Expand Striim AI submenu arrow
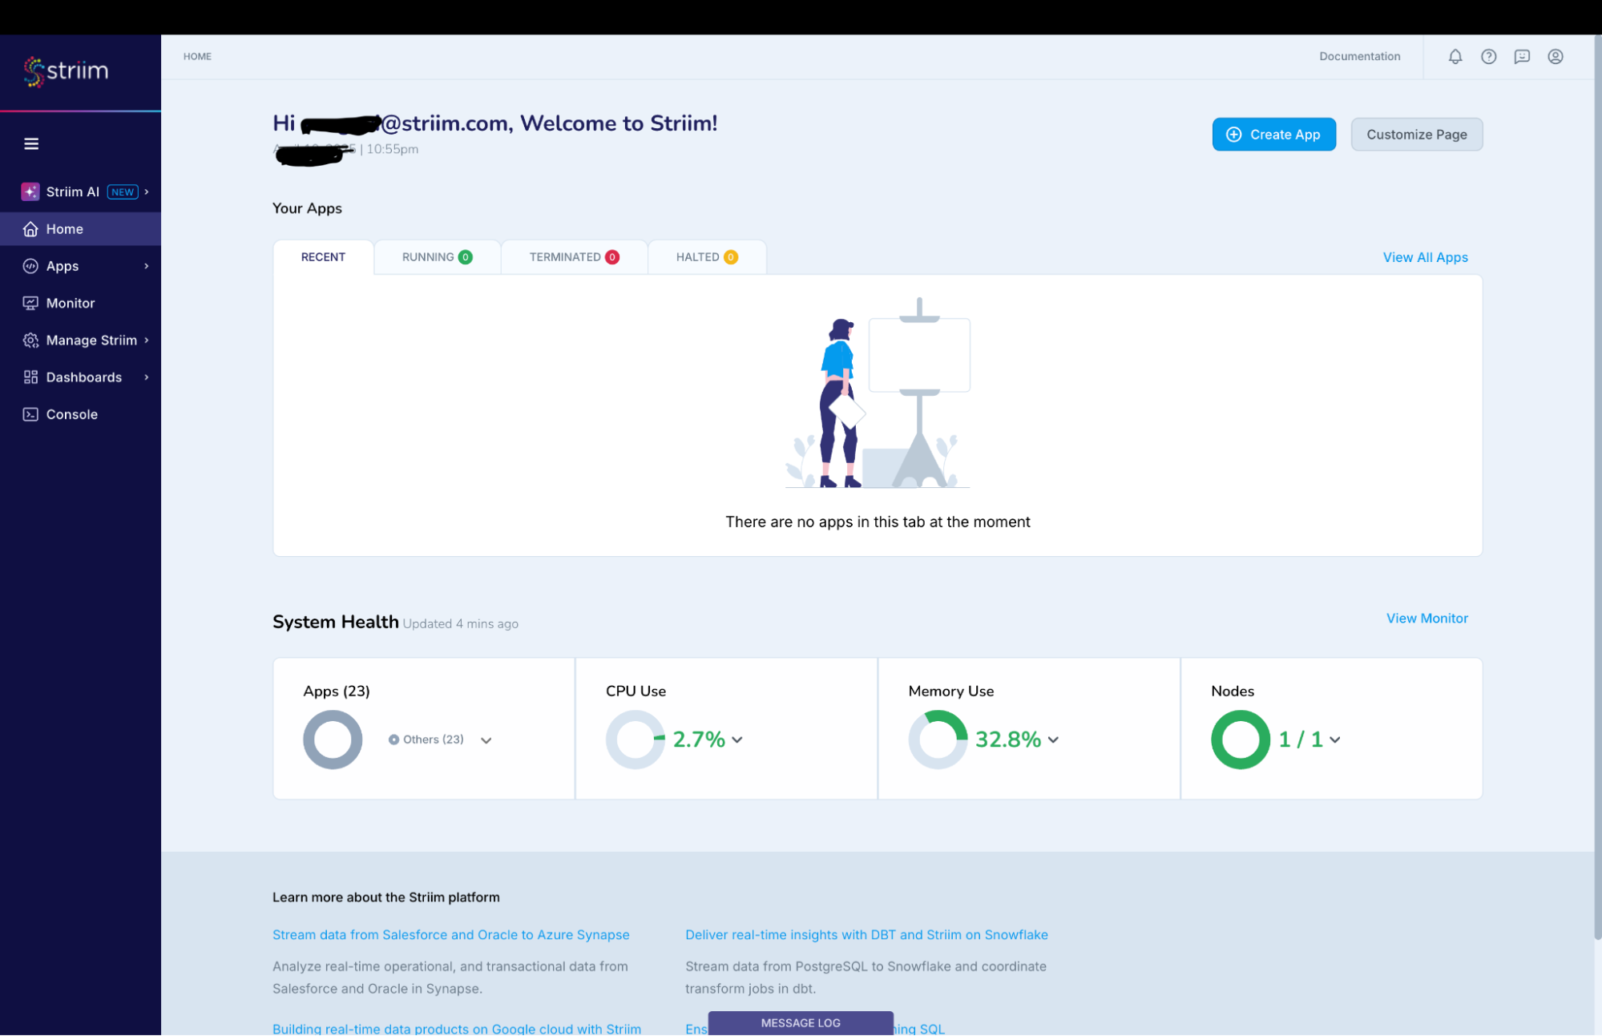This screenshot has height=1036, width=1602. click(x=147, y=191)
